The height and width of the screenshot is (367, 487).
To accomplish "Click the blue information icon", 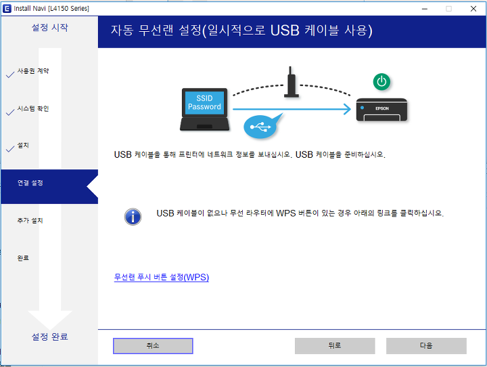I will (133, 217).
